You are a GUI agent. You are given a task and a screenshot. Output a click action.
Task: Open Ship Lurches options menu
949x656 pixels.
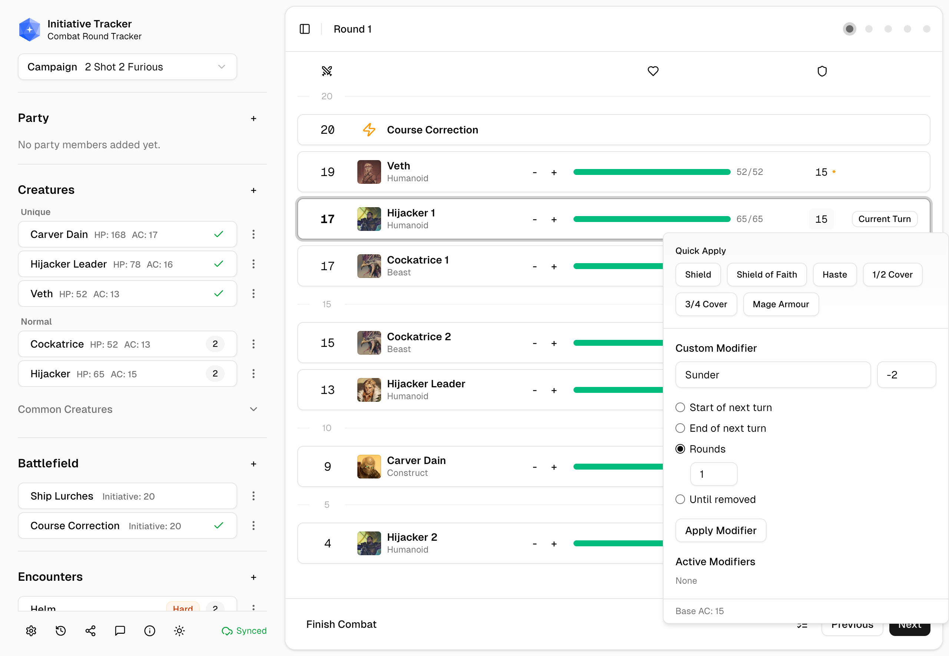tap(254, 496)
